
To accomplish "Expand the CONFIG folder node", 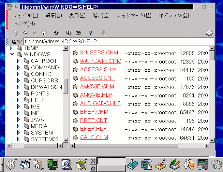I will pyautogui.click(x=19, y=74).
